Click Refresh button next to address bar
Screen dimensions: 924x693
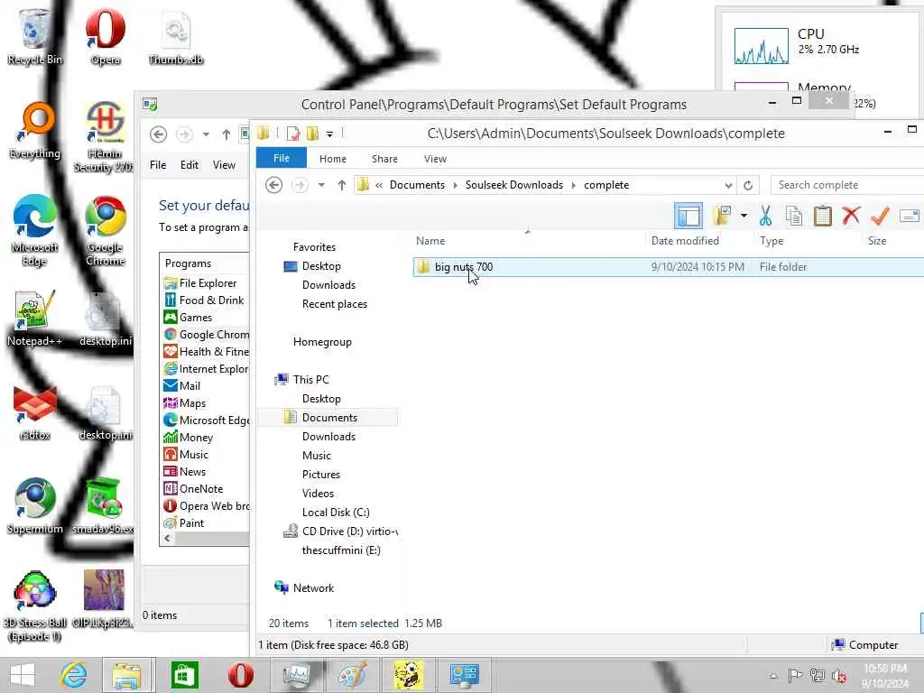(748, 185)
